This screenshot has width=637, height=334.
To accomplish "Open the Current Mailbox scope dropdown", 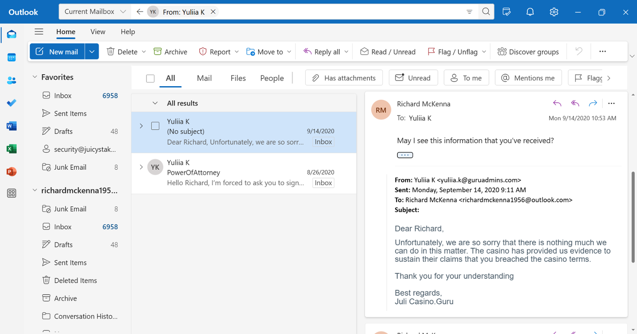I will coord(95,12).
